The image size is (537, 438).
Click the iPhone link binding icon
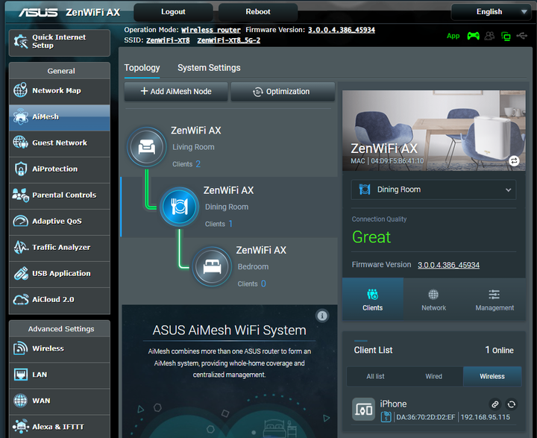pos(495,404)
